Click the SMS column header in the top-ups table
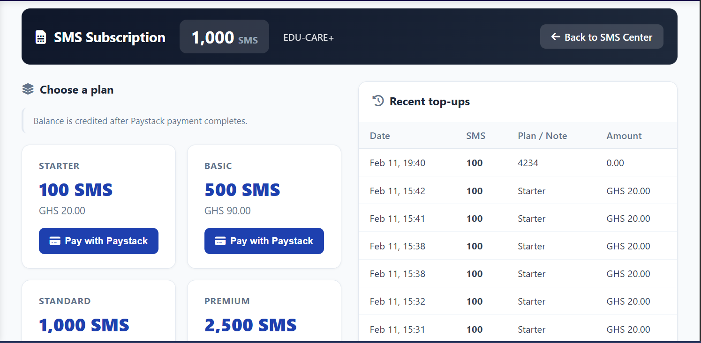701x343 pixels. (x=475, y=136)
